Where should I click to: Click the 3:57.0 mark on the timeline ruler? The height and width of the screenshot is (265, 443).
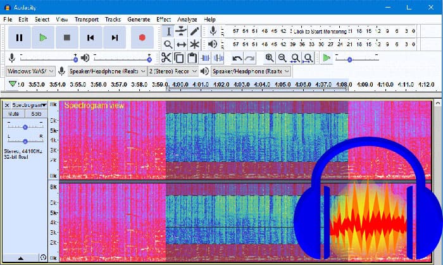click(119, 84)
